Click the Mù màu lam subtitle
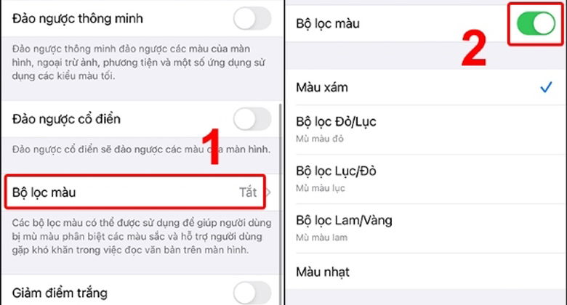Screen dimensions: 567x305 pyautogui.click(x=321, y=237)
